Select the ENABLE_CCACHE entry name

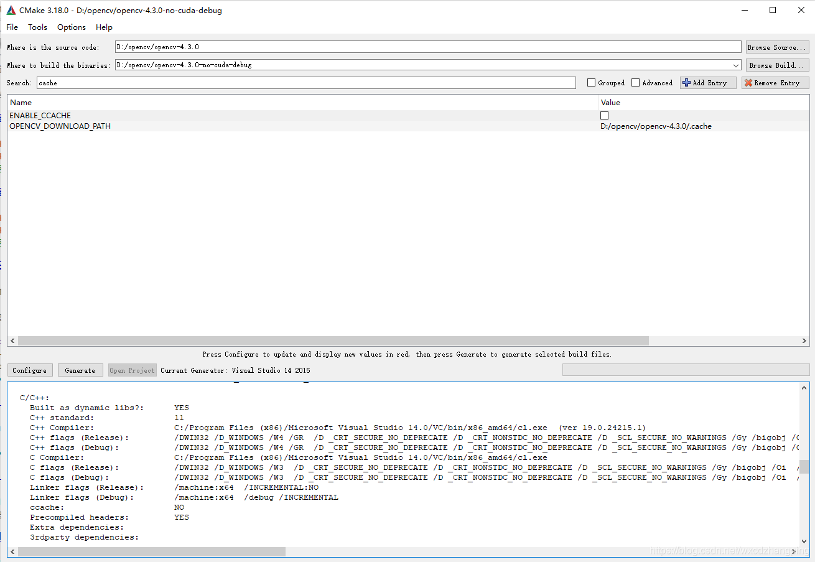click(x=40, y=116)
